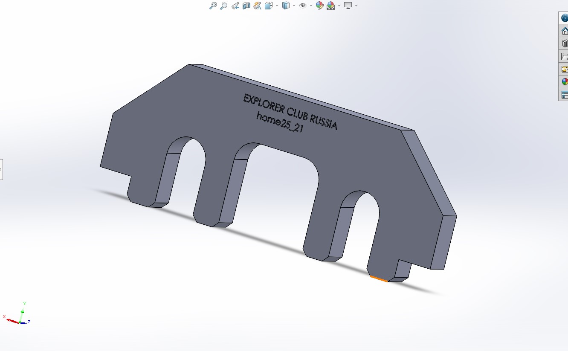Expand the Display Style dropdown arrow
Viewport: 568px width, 351px height.
point(294,6)
